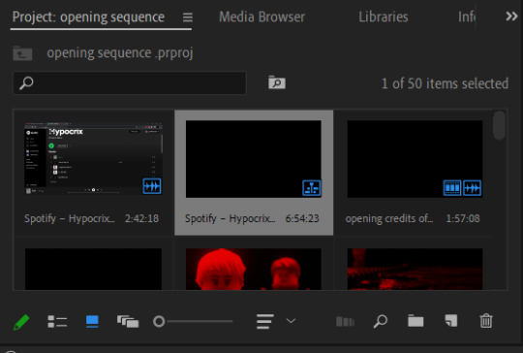Select the opening credits thumbnail
The image size is (523, 353).
tap(415, 159)
